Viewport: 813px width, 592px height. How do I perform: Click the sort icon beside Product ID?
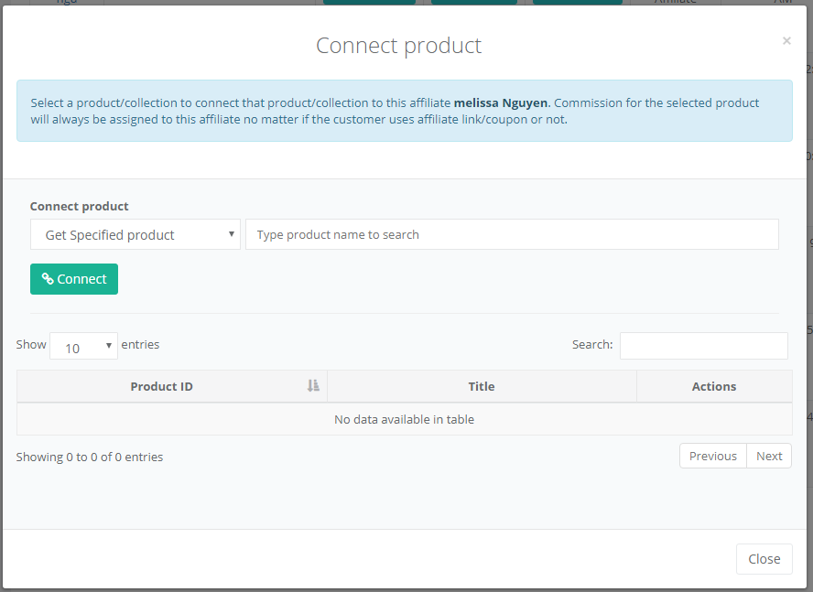(313, 386)
